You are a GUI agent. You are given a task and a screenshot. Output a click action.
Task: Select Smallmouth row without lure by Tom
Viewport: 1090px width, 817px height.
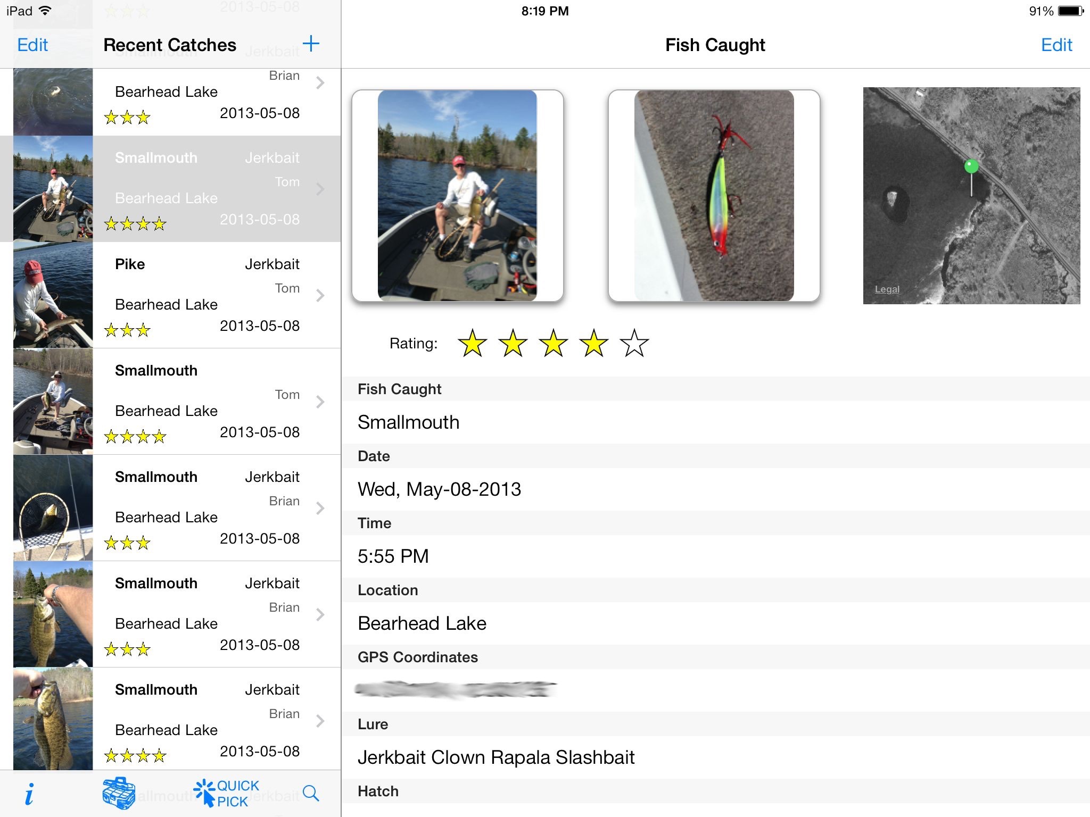pos(170,402)
